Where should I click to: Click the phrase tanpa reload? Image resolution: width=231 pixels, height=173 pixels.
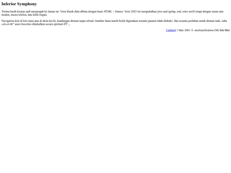(x=86, y=21)
